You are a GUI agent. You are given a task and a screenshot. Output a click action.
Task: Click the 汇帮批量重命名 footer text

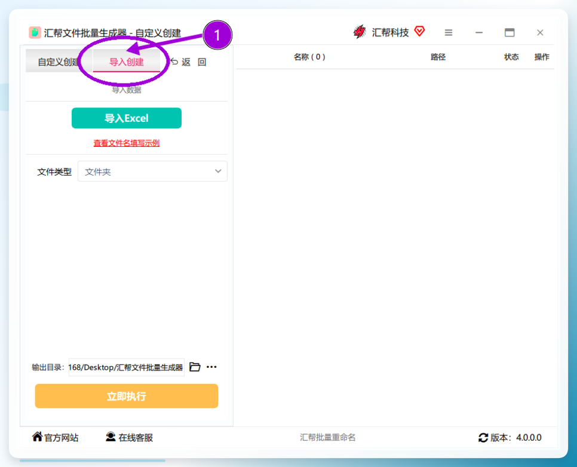pyautogui.click(x=327, y=437)
